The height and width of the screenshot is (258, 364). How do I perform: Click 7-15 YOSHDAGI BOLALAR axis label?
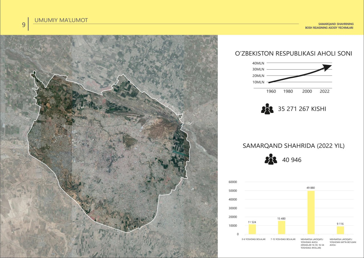coord(282,239)
